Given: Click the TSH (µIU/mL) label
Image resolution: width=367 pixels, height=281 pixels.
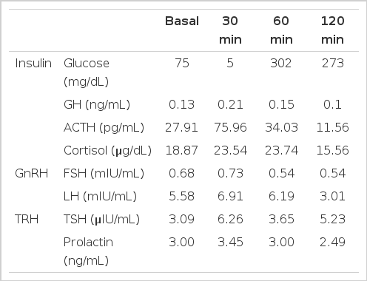Looking at the screenshot, I should tap(101, 220).
